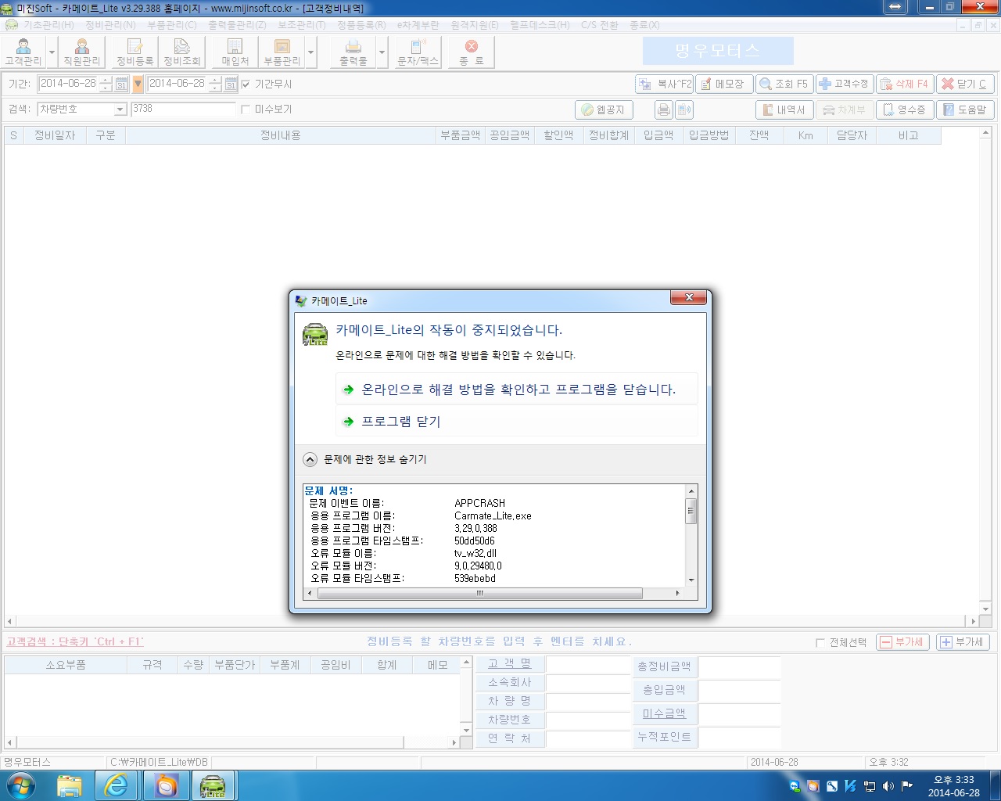The height and width of the screenshot is (801, 1001).
Task: Open the 보조관리(T) menu
Action: click(302, 25)
